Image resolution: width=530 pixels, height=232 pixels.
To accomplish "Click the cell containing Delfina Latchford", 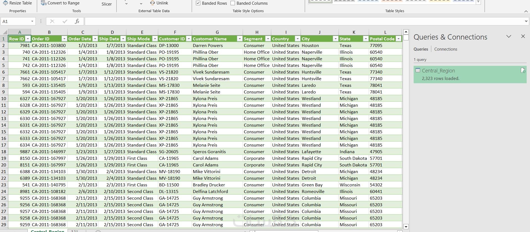I will point(217,191).
